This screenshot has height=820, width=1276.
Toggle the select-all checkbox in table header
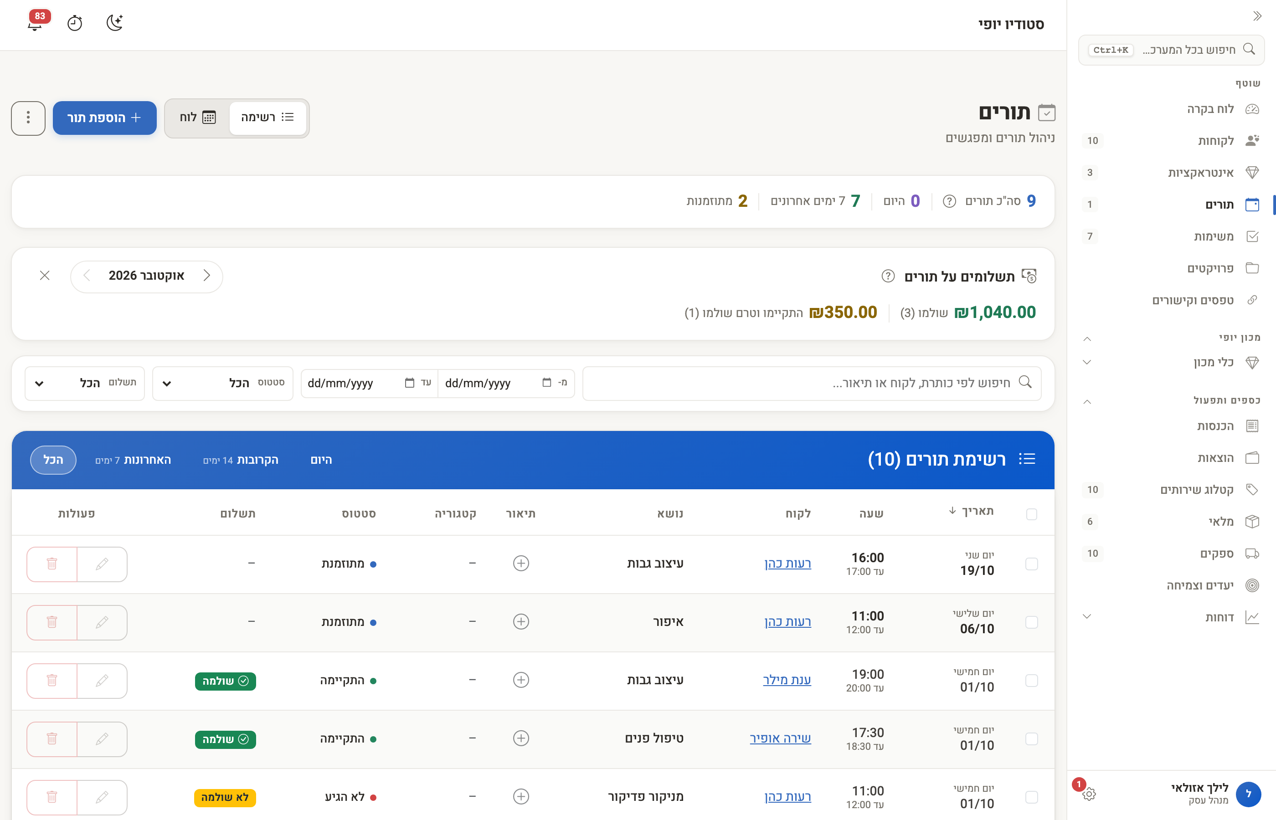(x=1032, y=514)
